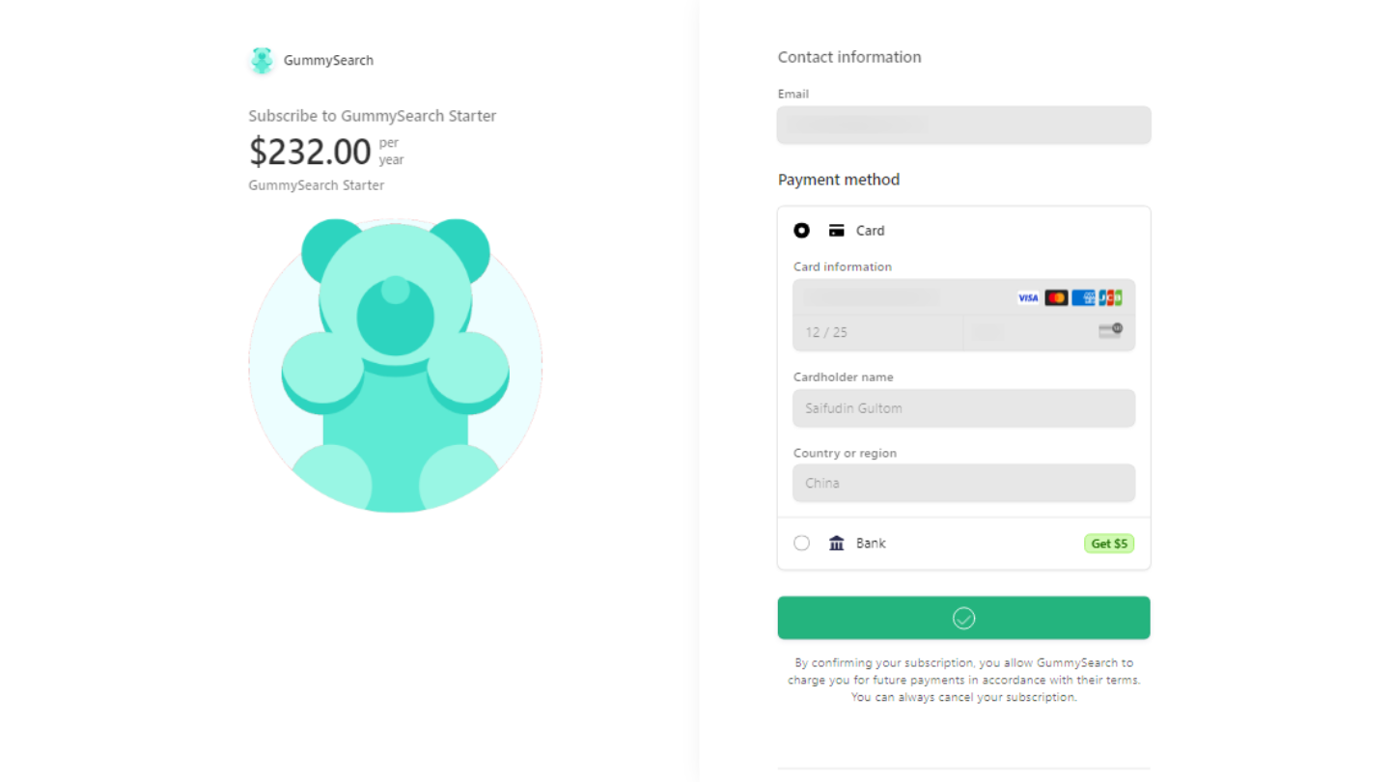Click the bank building icon
The height and width of the screenshot is (782, 1390).
837,544
